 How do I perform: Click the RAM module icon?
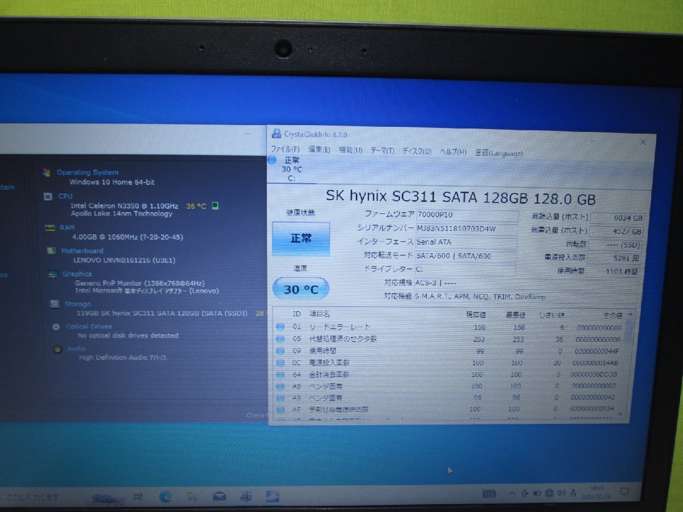tap(50, 228)
